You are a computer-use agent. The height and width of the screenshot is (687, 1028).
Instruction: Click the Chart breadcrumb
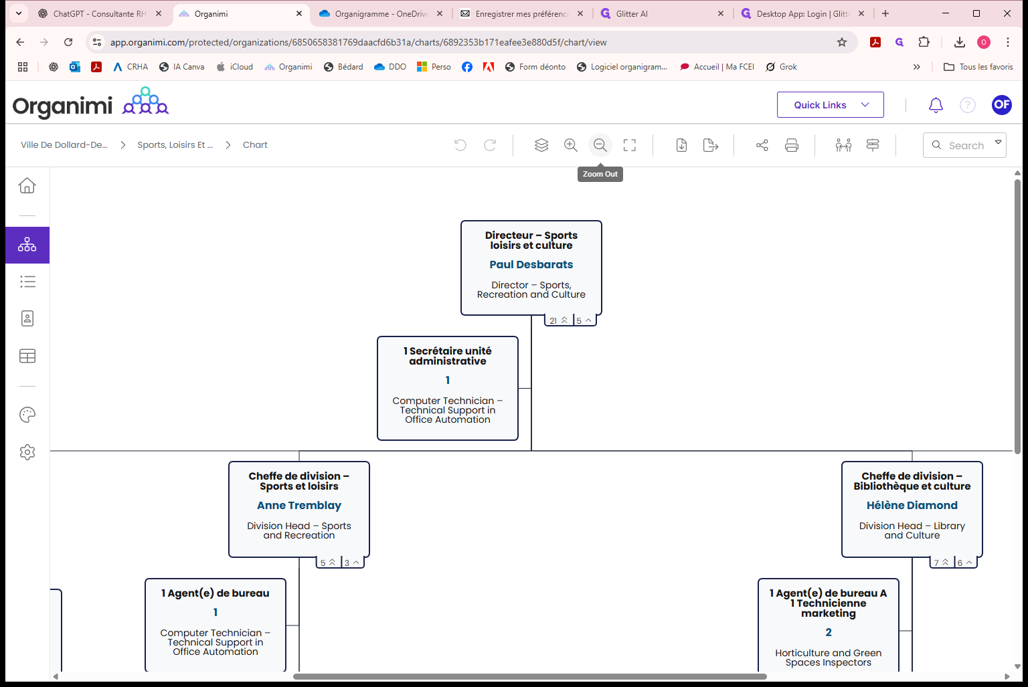click(255, 145)
